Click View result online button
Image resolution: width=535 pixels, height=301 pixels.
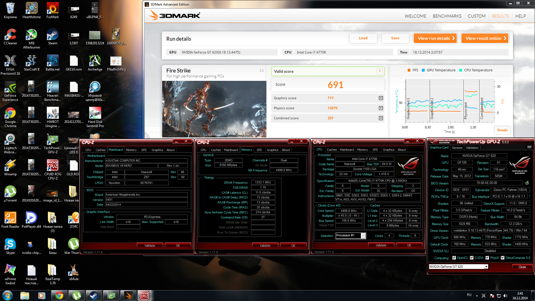pyautogui.click(x=485, y=38)
